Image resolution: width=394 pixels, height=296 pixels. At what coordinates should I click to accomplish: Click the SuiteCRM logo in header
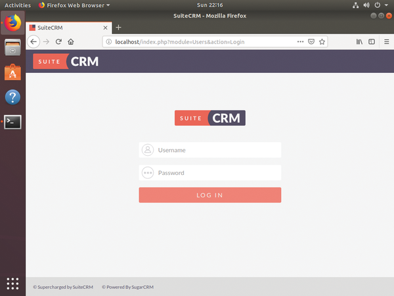66,61
